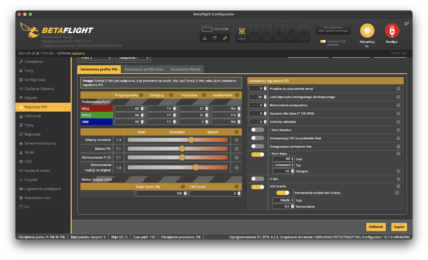Image resolution: width=428 pixels, height=260 pixels.
Task: Enable Kompensacja PID na podstawie Vbat
Action: tap(257, 138)
